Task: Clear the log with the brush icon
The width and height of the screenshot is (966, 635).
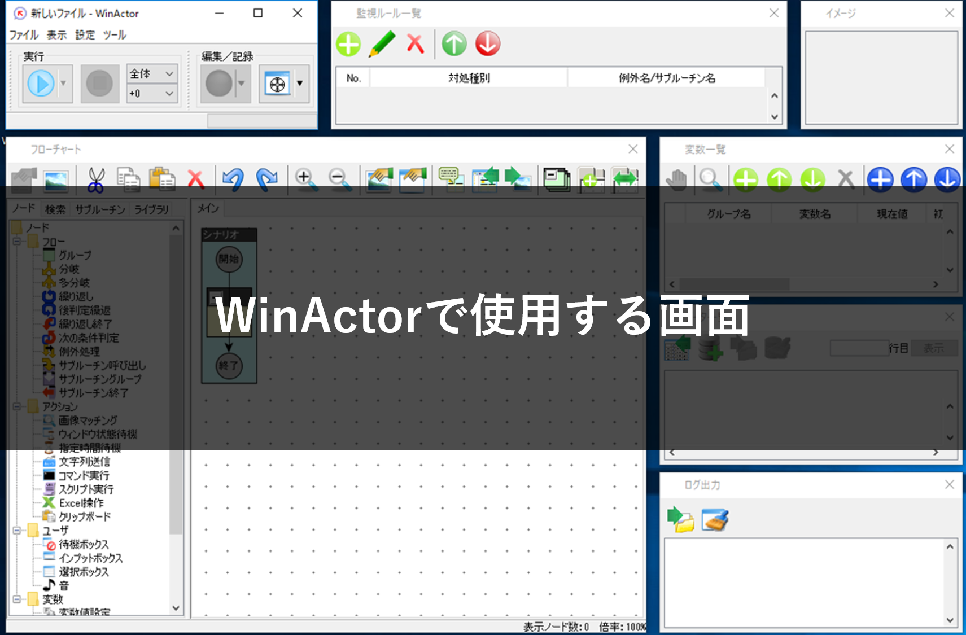Action: tap(715, 519)
